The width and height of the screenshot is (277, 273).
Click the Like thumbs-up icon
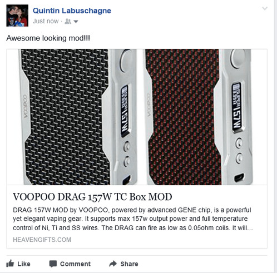(10, 264)
